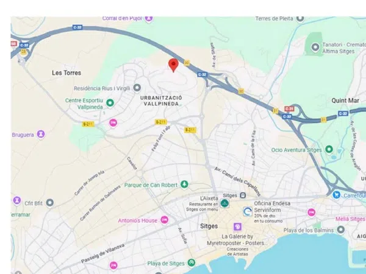Open Antonio's House lodging icon
This screenshot has height=274, width=366.
click(x=165, y=220)
